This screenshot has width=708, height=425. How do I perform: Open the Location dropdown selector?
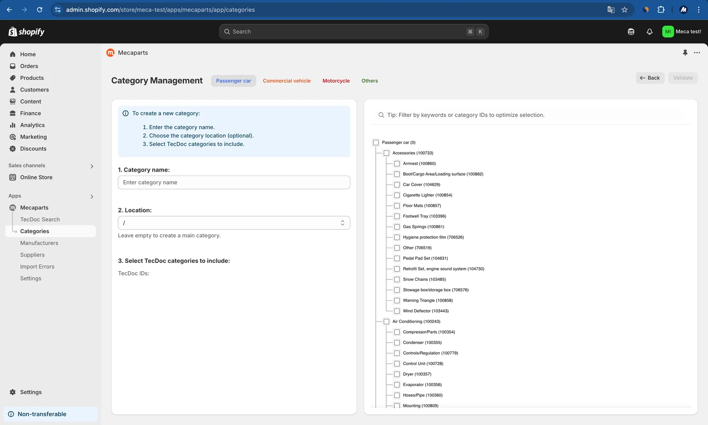pos(234,223)
